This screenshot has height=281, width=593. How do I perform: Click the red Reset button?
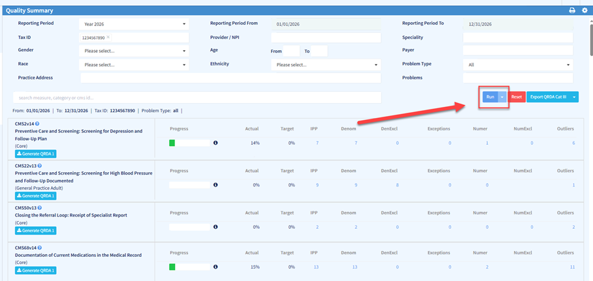pyautogui.click(x=517, y=97)
